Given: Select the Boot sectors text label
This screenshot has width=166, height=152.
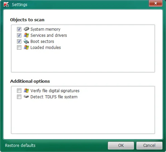Looking at the screenshot, I should 42,42.
